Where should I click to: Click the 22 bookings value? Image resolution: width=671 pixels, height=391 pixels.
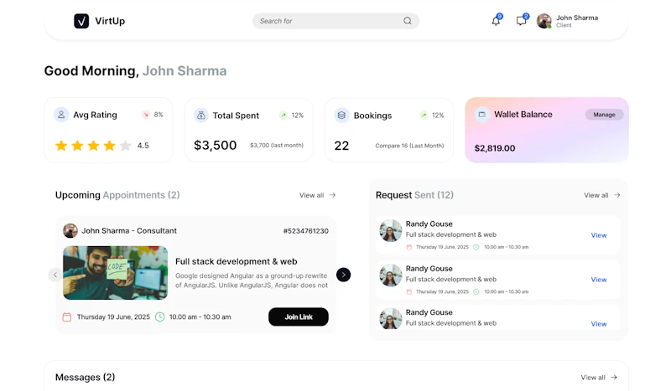[x=341, y=146]
